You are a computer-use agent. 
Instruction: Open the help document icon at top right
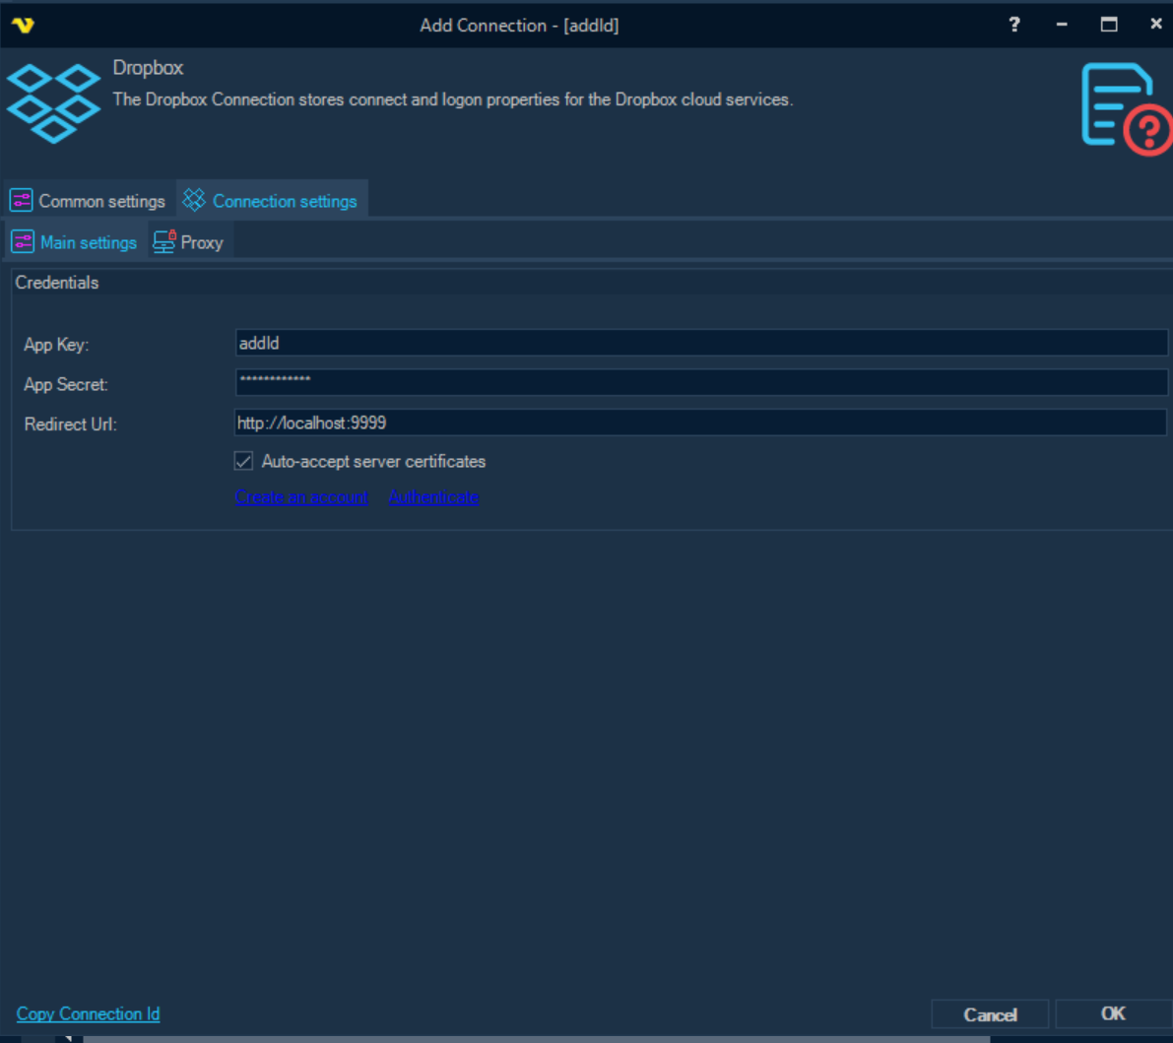[1125, 107]
